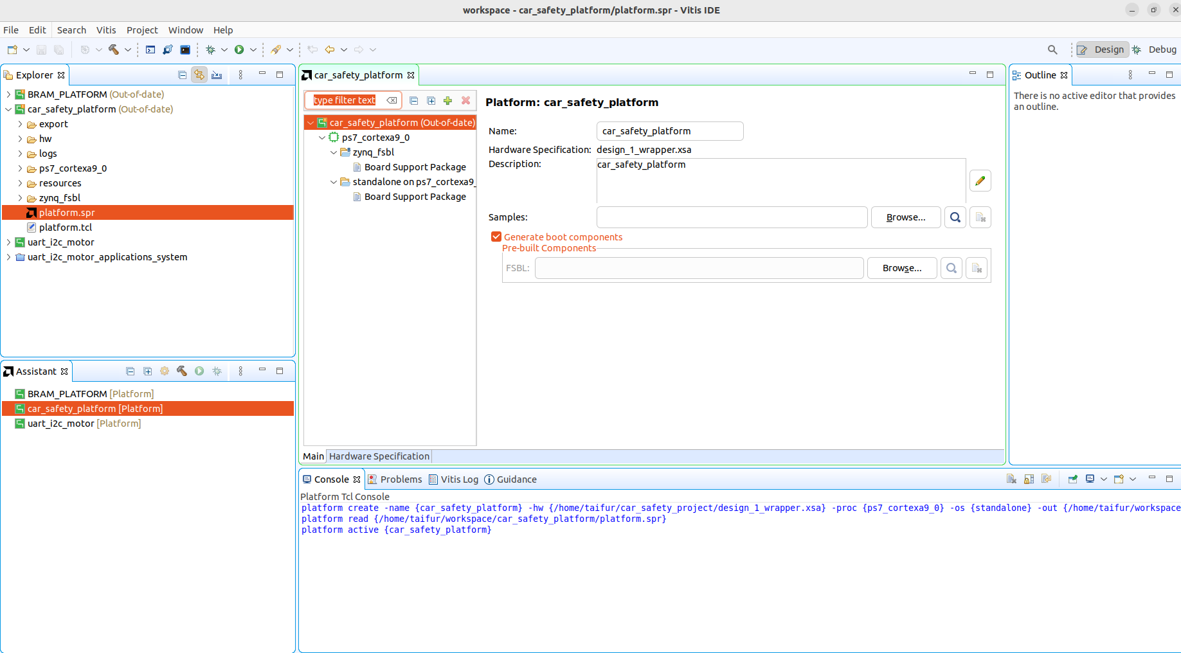Viewport: 1181px width, 653px height.
Task: Click Browse button for Samples
Action: point(906,217)
